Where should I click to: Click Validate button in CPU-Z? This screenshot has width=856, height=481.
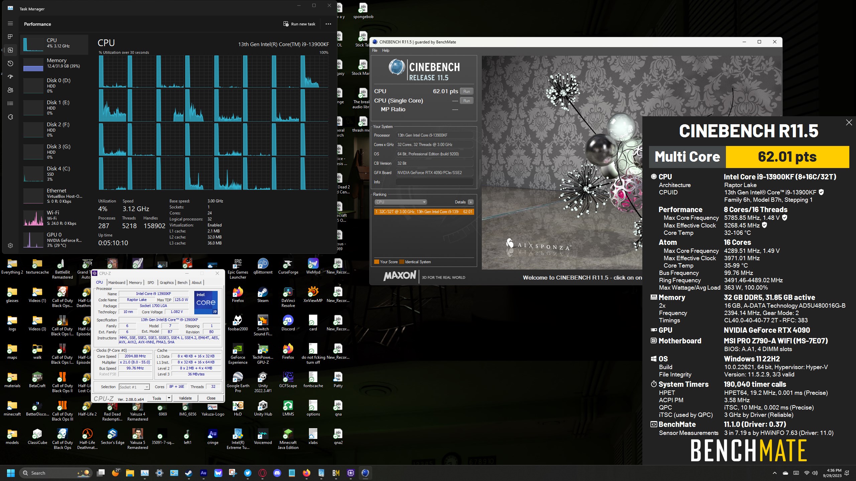(185, 398)
